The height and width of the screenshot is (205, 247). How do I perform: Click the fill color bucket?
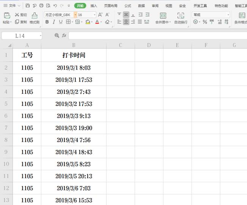88,22
